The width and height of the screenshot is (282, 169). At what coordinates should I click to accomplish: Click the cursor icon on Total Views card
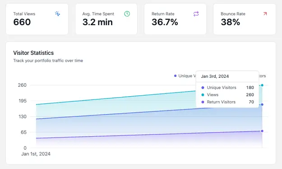58,14
